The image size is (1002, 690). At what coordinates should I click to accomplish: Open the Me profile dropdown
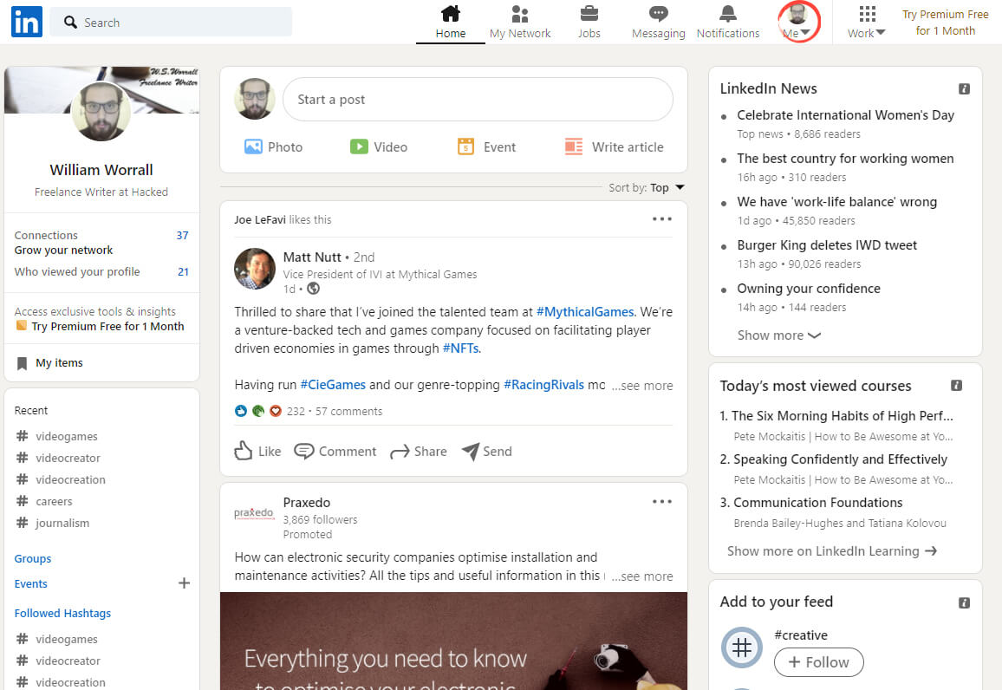[797, 22]
